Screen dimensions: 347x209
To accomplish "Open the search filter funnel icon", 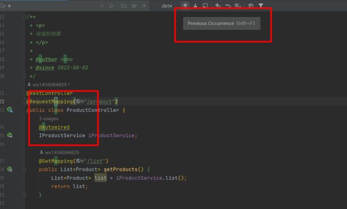I will [261, 6].
